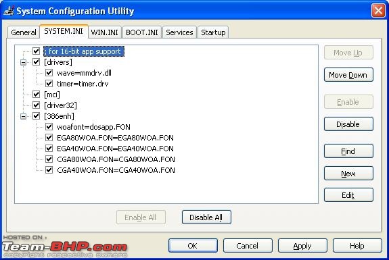Select EGA40WOA.FON=EGA40WOA.FON entry text

[115, 149]
